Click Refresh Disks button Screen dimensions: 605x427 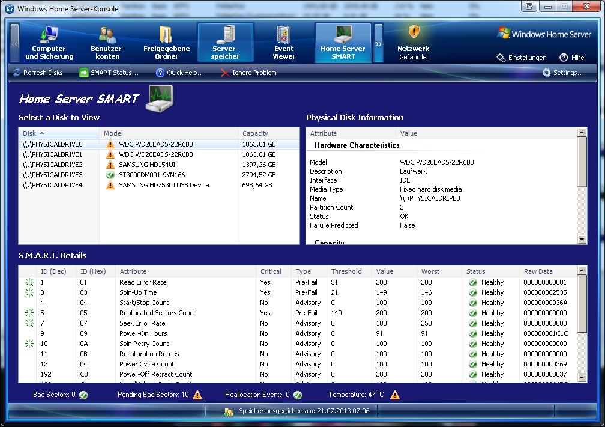(38, 73)
